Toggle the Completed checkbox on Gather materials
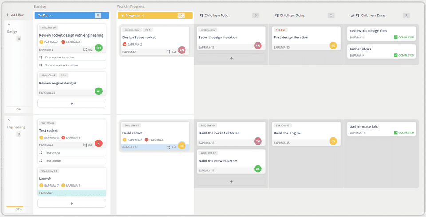 click(x=395, y=133)
